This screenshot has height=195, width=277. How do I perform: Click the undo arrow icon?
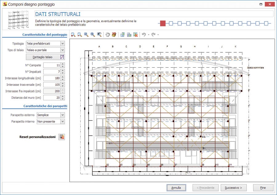click(143, 35)
